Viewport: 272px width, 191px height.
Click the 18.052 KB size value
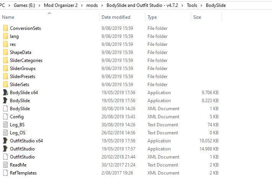click(x=209, y=140)
